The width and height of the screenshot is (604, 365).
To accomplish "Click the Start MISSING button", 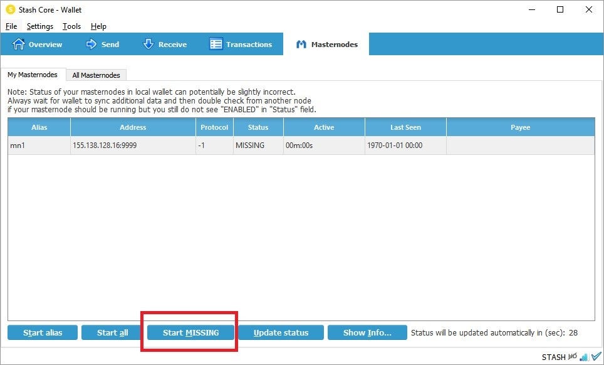I will (x=190, y=332).
